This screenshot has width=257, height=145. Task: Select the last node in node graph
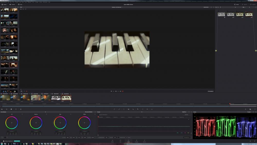pyautogui.click(x=249, y=14)
